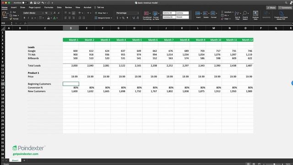Decrease the font size
293x165 pixels.
coord(59,13)
